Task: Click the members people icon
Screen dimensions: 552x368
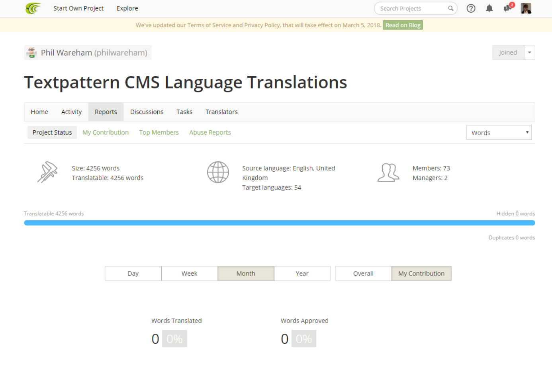Action: (x=388, y=172)
